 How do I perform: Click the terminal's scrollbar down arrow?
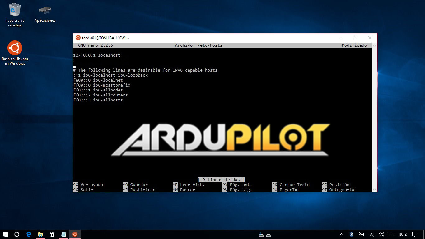(374, 189)
